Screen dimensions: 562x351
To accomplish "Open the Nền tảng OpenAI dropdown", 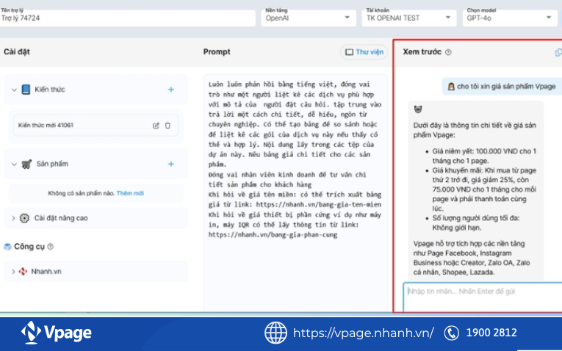I will point(309,18).
